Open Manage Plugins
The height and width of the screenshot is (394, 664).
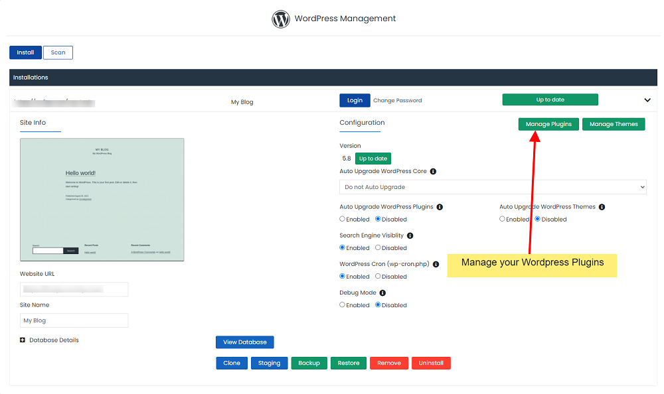548,124
